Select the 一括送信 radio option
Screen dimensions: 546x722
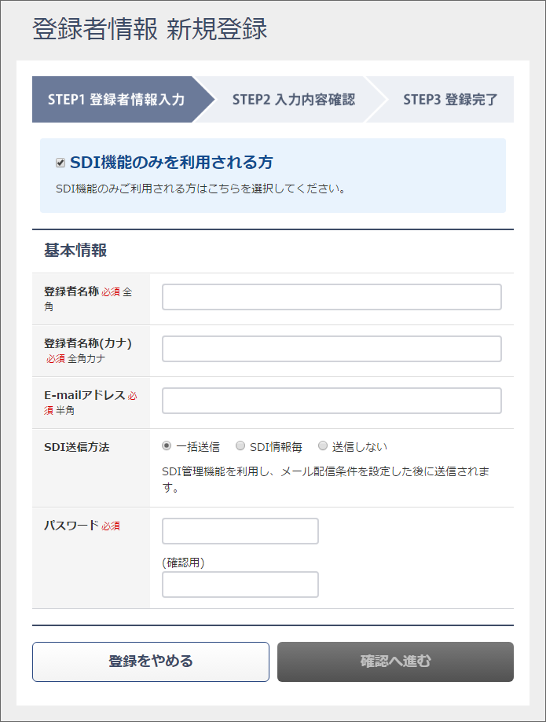[x=167, y=446]
